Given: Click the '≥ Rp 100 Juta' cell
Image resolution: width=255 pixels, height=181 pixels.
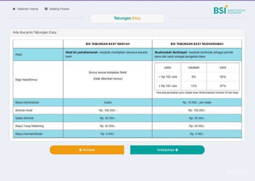Looking at the screenshot, I should pos(168,86).
